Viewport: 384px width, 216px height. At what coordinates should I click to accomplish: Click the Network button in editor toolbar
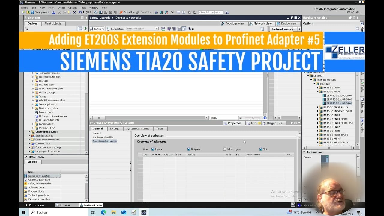[x=97, y=29]
